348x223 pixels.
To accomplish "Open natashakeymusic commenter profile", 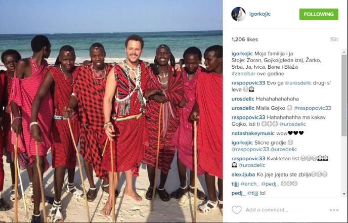I will click(253, 133).
